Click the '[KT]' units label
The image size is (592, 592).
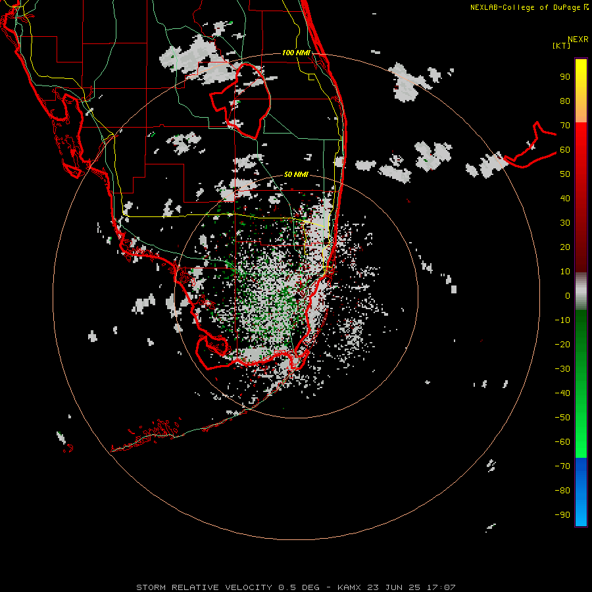point(561,45)
